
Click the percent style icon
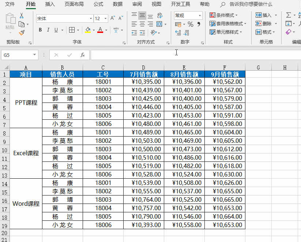pyautogui.click(x=190, y=24)
